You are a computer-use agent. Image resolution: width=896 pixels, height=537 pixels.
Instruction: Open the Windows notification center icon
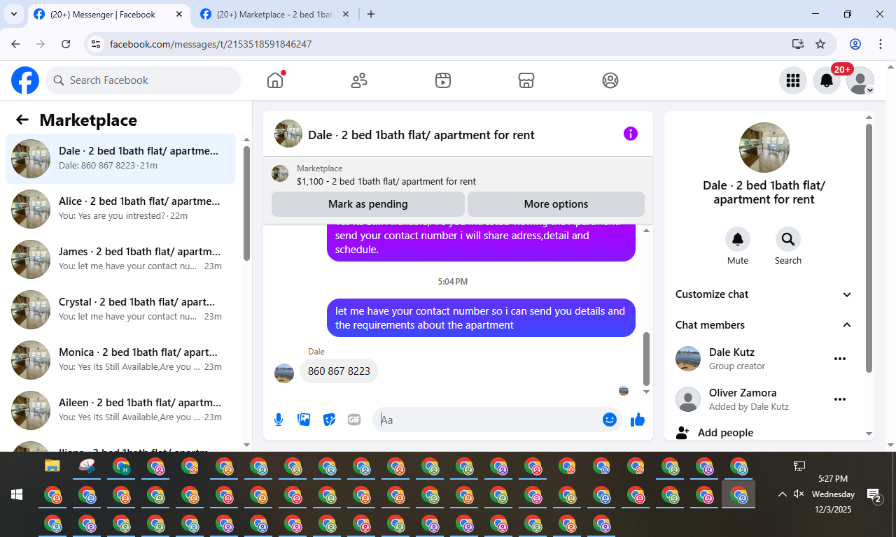pyautogui.click(x=874, y=496)
